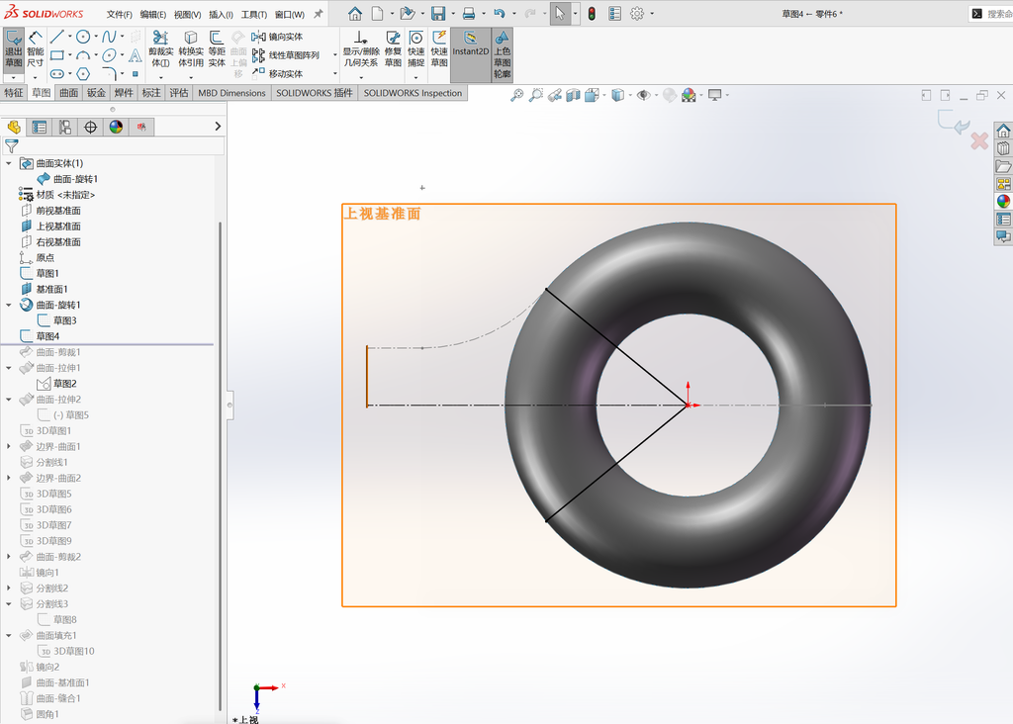
Task: Expand the 边界-曲面1 tree item
Action: [x=8, y=446]
